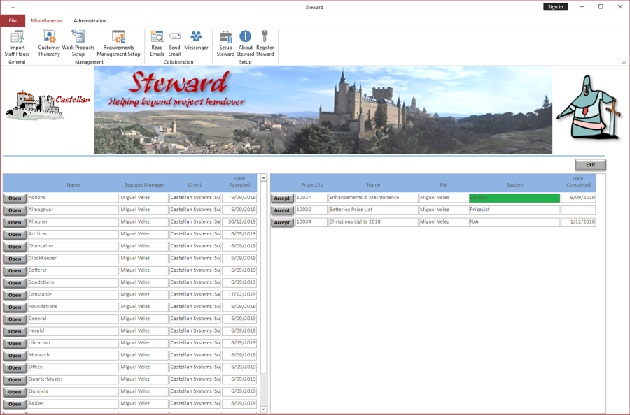Click the Sign in button

pos(555,7)
